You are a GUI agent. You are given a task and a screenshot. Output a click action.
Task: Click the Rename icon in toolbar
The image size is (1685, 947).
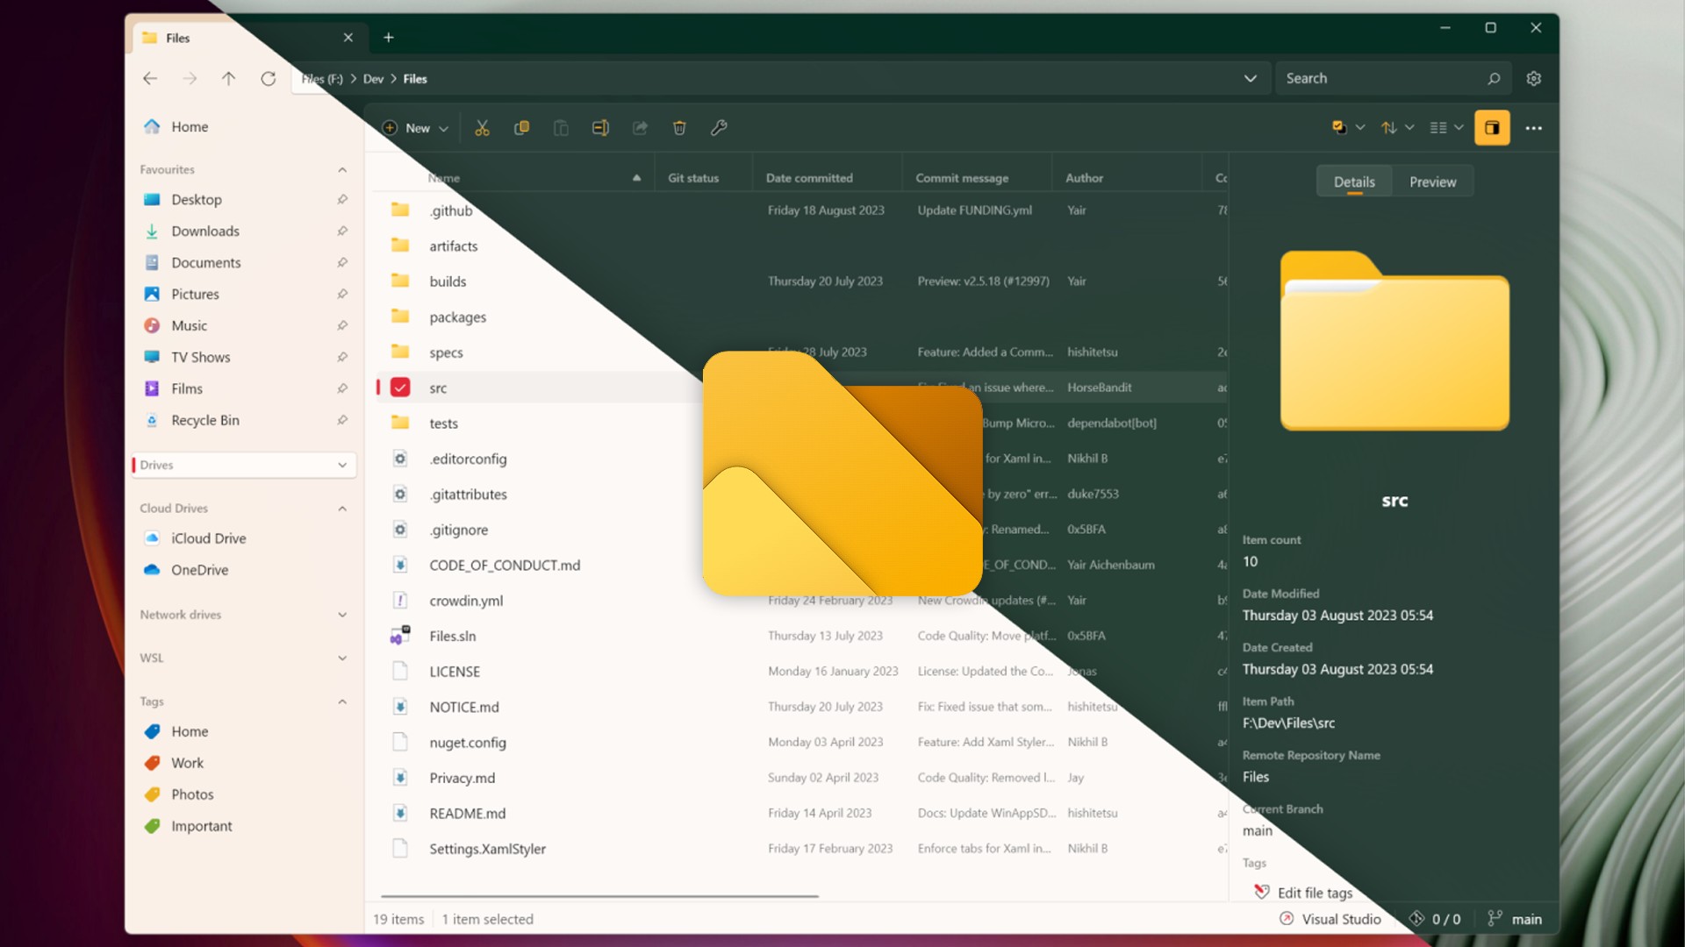[600, 128]
